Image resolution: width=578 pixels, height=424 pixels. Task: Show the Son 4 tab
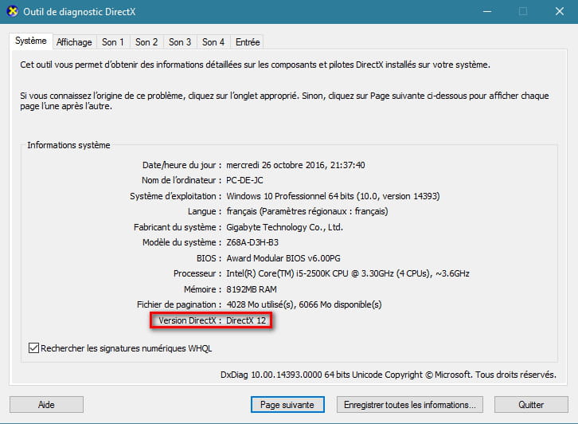213,42
